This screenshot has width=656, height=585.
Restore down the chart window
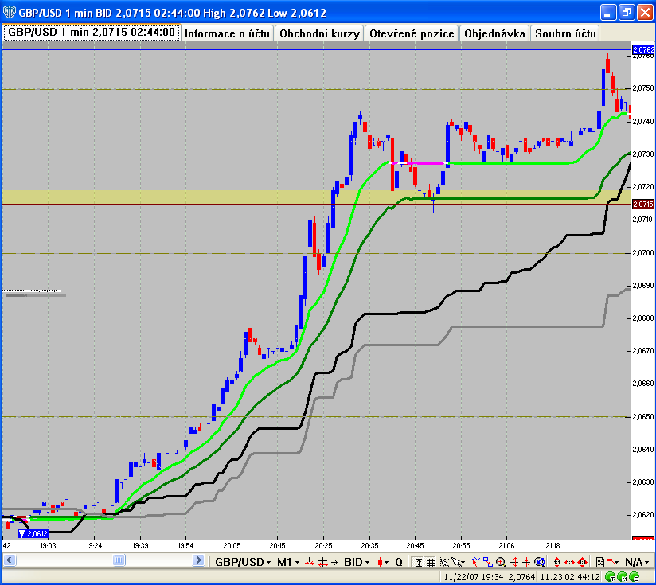[627, 12]
